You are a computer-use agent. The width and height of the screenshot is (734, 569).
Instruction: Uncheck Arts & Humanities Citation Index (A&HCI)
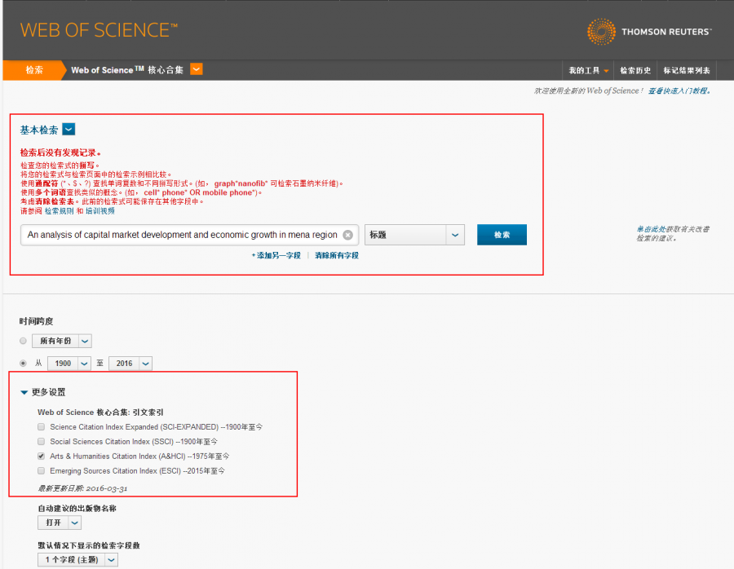[42, 456]
